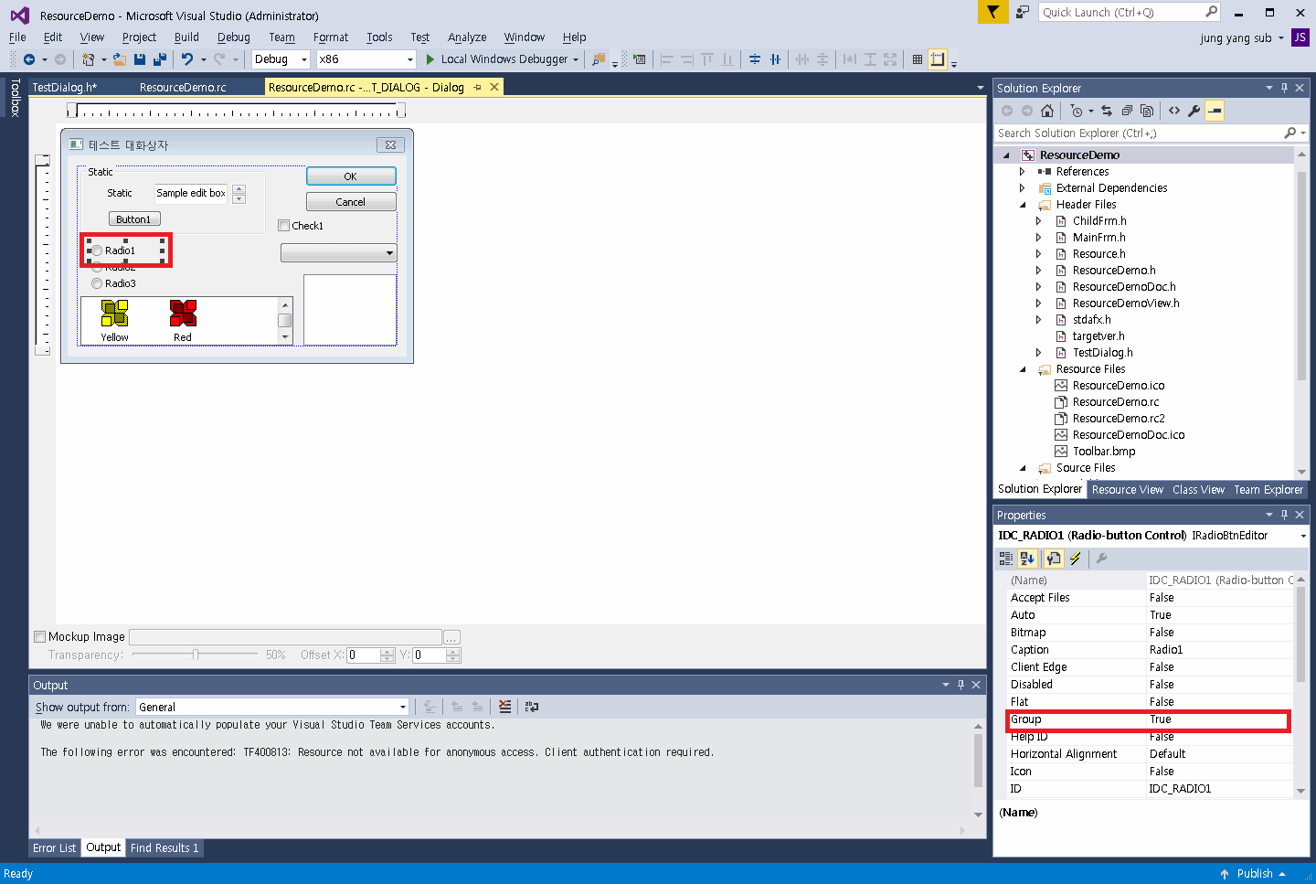The height and width of the screenshot is (884, 1316).
Task: Toggle the Mockup Image checkbox
Action: 39,637
